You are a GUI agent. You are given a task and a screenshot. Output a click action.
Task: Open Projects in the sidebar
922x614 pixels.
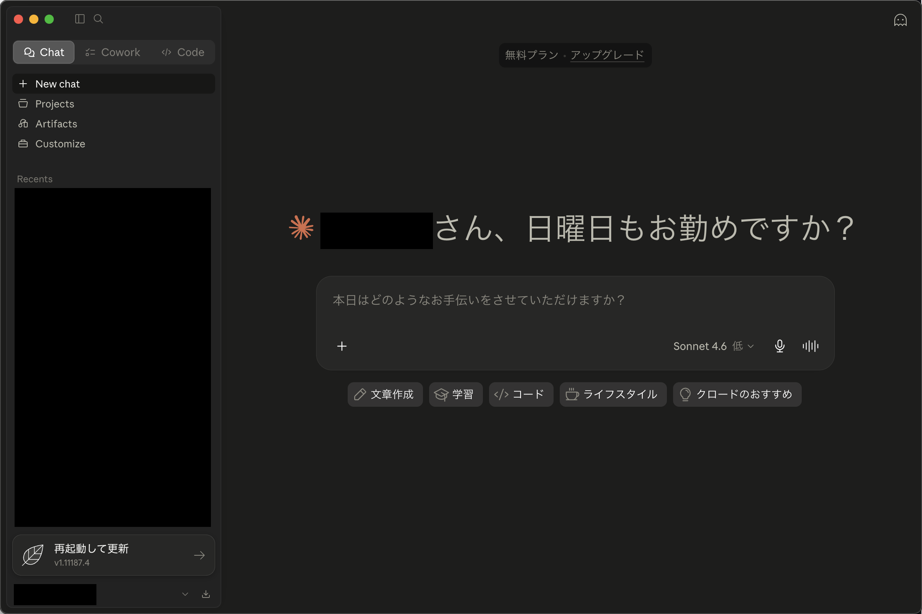(114, 104)
